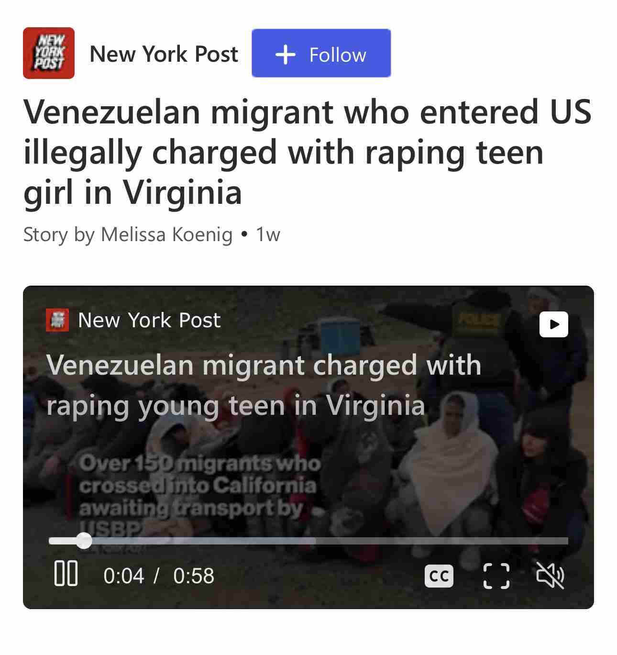
Task: Click the video seek bar handle
Action: click(x=84, y=541)
